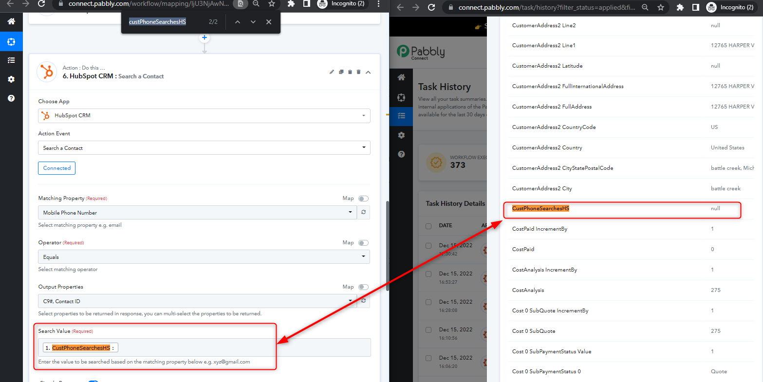Viewport: 763px width, 382px height.
Task: Click CustomerAddress2 City row label
Action: tap(542, 188)
